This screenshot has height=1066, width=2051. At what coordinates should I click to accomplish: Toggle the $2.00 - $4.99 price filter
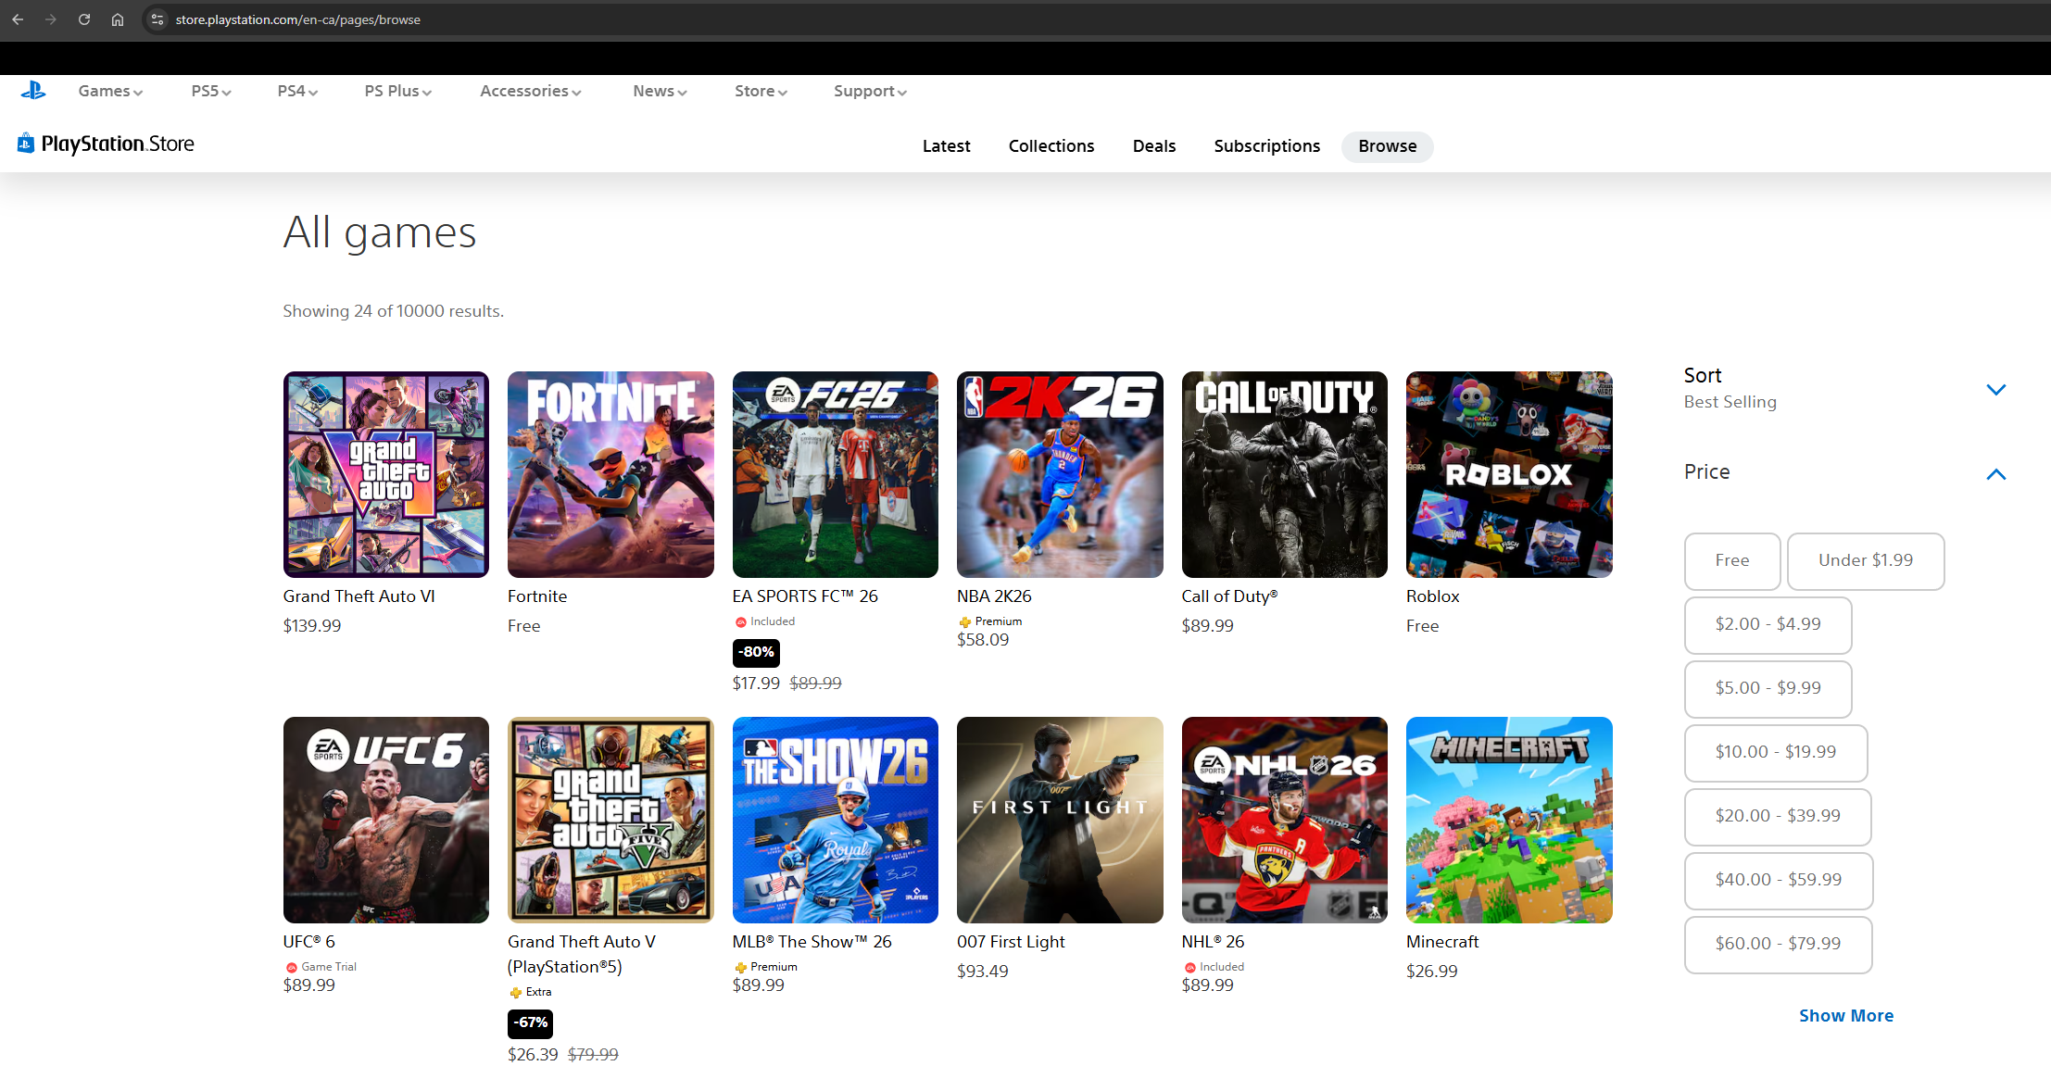1768,624
